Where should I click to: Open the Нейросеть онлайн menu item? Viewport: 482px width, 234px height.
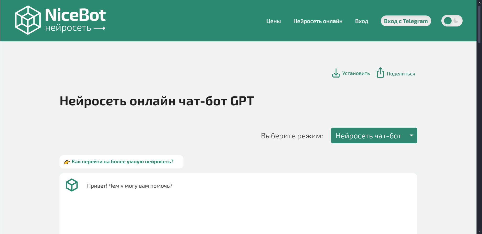pos(318,21)
